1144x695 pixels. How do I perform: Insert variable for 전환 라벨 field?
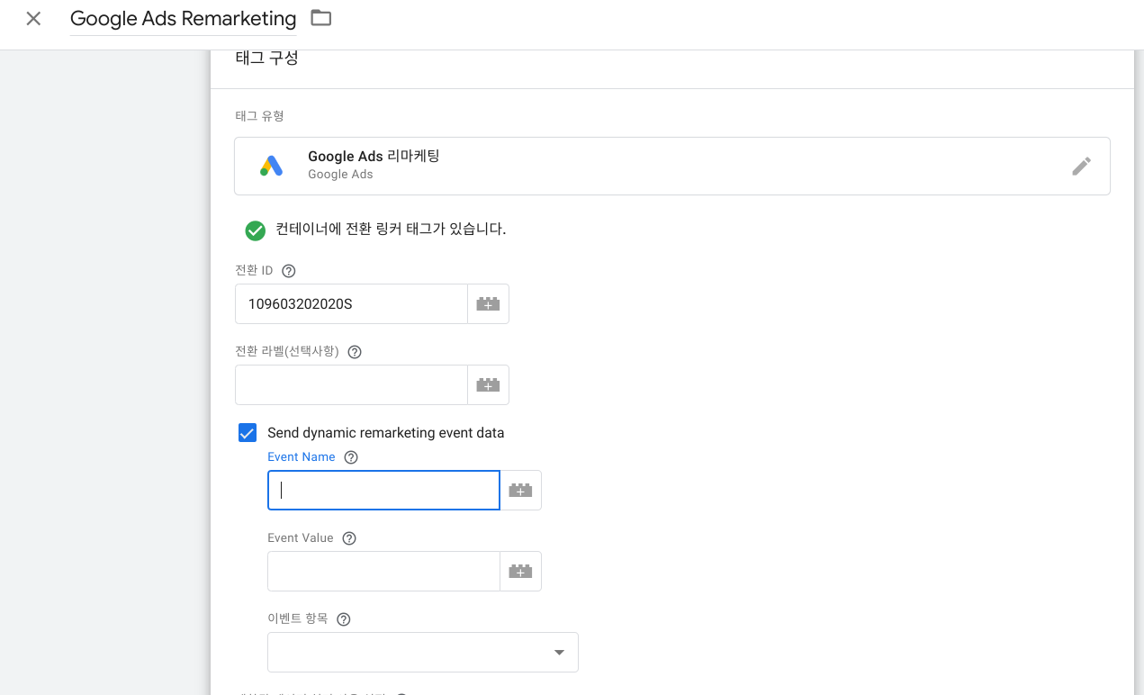(488, 384)
